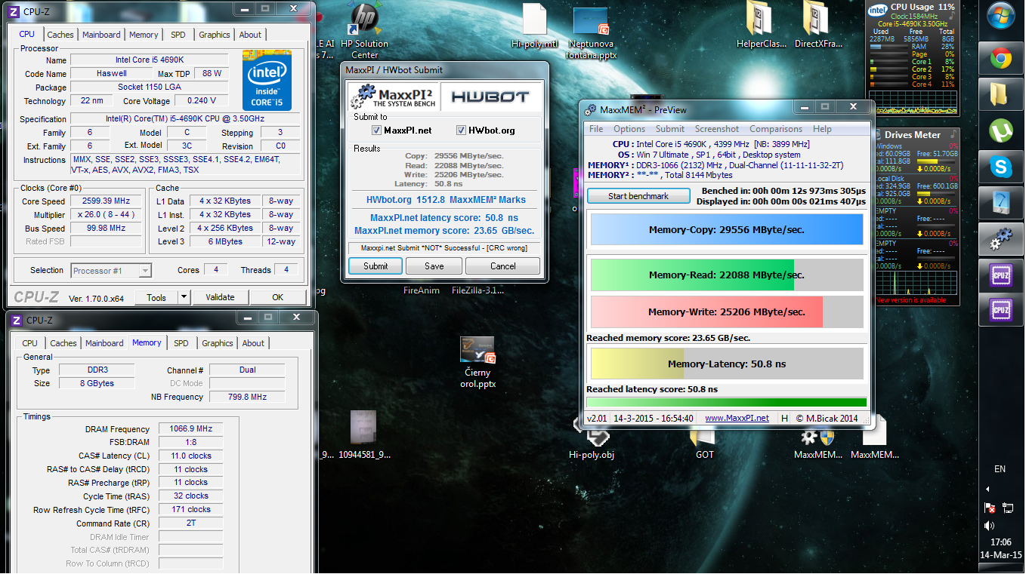Click the EN language indicator
This screenshot has width=1026, height=574.
click(x=1000, y=469)
